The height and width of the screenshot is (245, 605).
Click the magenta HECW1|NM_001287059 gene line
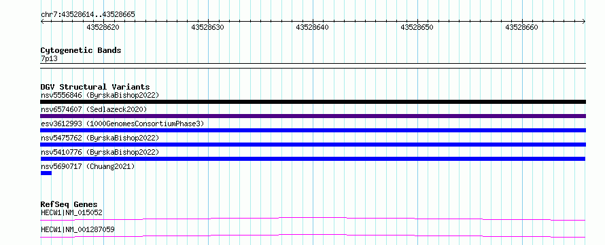coord(313,235)
